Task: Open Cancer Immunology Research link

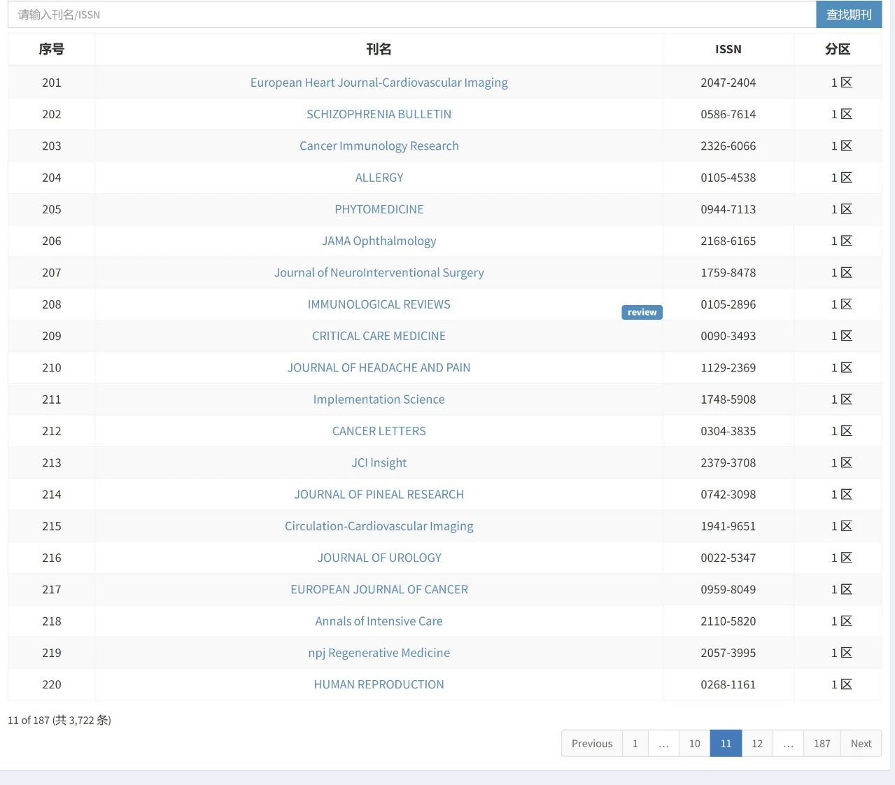Action: (379, 146)
